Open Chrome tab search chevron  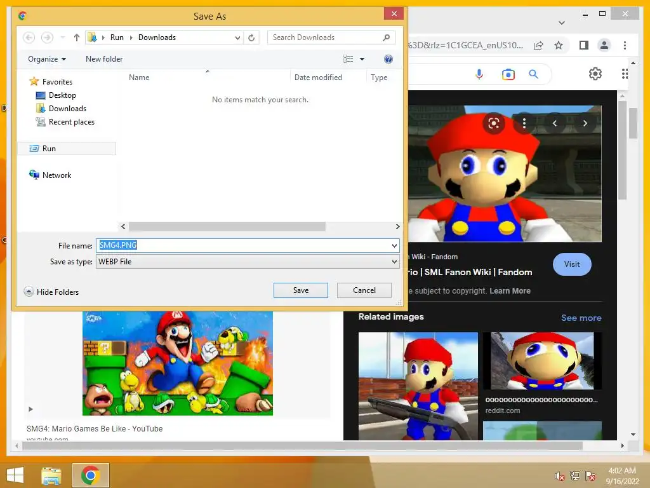[562, 23]
